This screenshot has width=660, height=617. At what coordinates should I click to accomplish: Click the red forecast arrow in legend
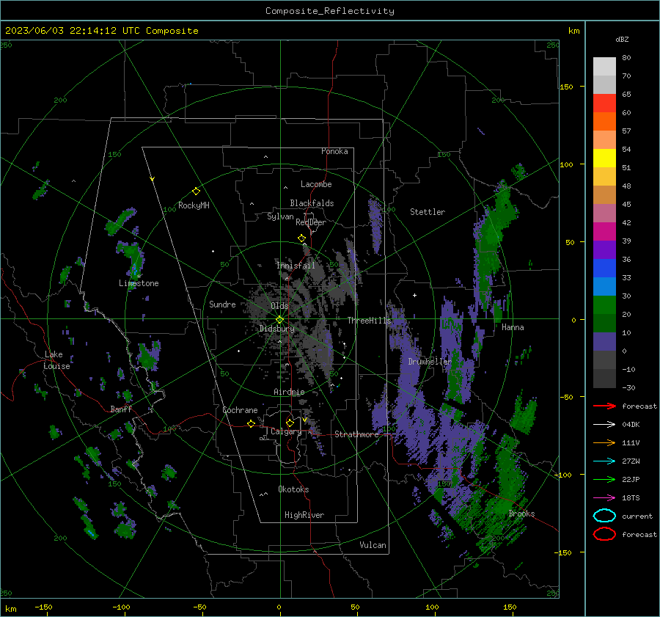(604, 406)
